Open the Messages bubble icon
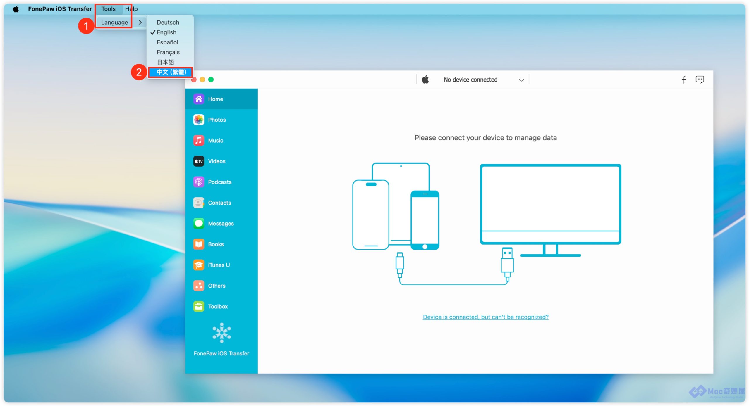 (199, 224)
